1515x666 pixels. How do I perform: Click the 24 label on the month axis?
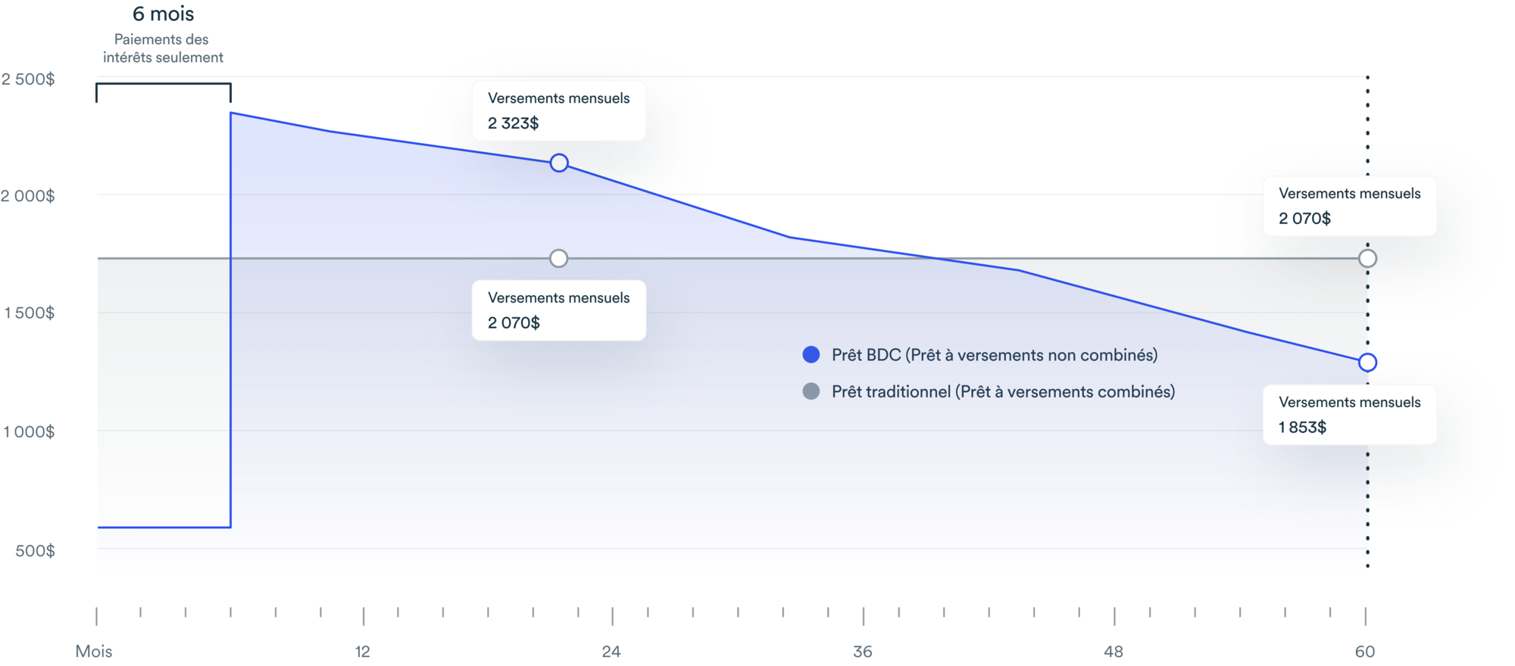(x=611, y=652)
